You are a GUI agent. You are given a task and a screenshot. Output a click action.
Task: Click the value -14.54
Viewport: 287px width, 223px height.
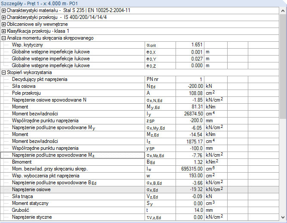point(196,135)
